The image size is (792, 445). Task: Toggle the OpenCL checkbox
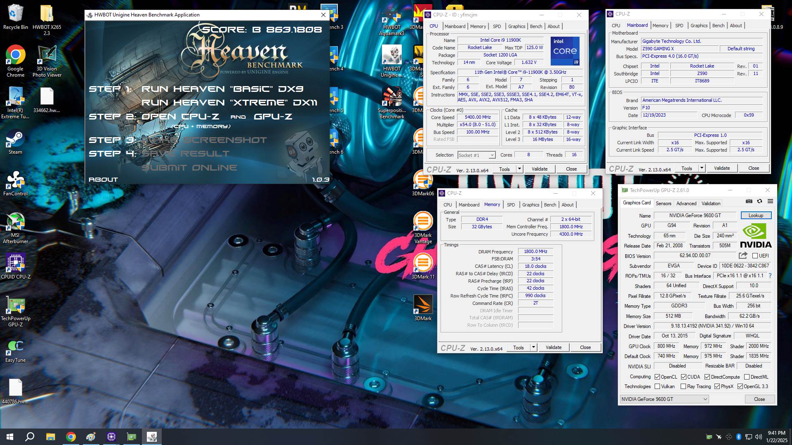[657, 377]
